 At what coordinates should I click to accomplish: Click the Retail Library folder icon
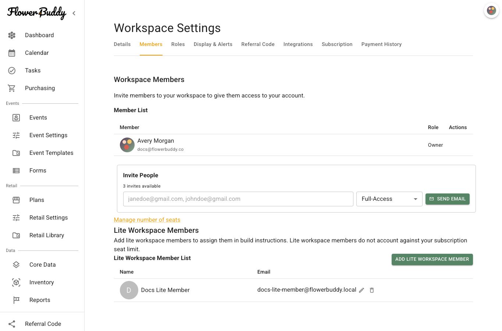point(16,235)
